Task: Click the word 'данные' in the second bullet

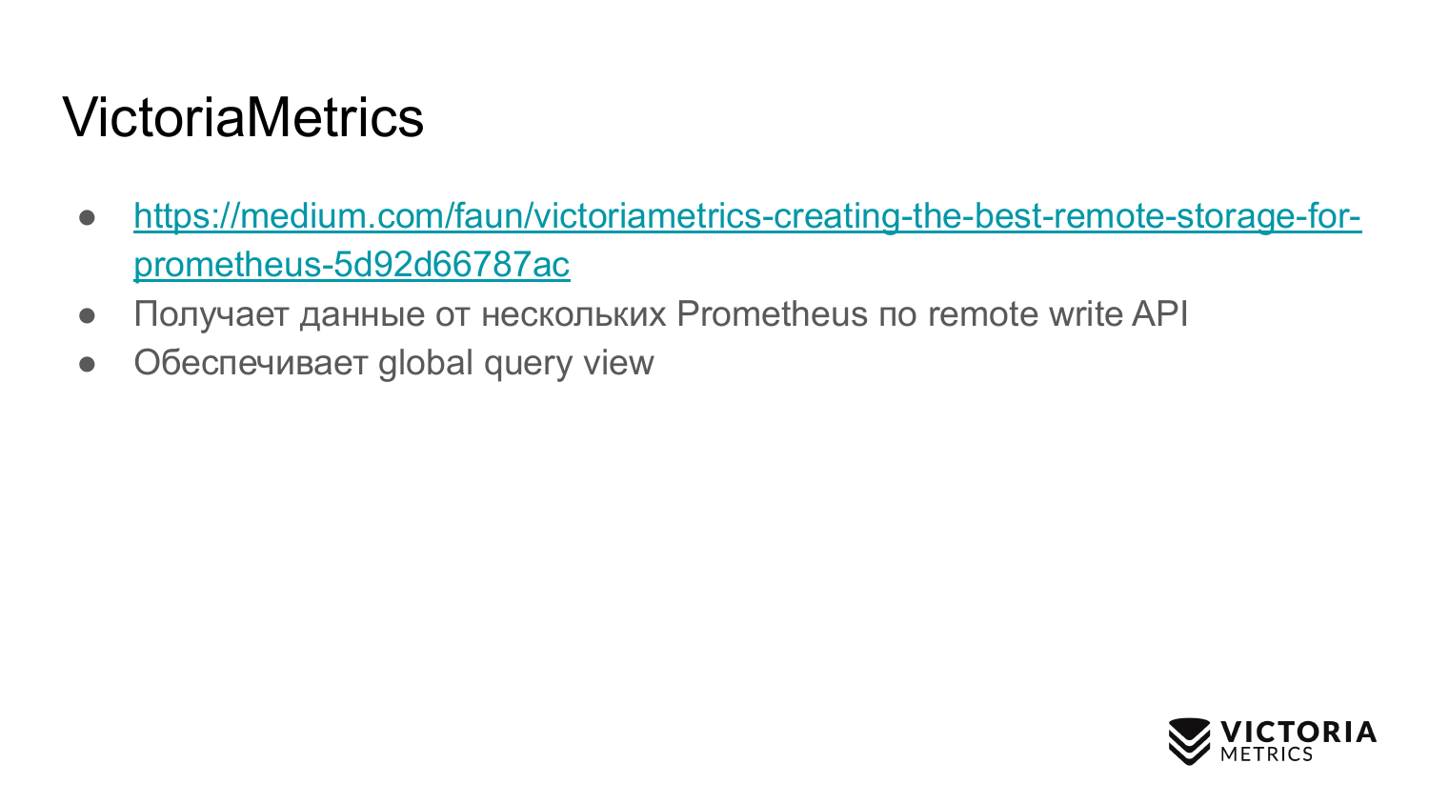Action: pos(362,314)
